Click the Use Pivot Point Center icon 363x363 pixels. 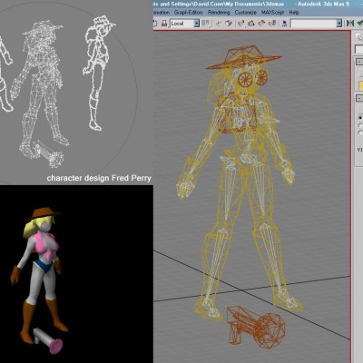(206, 23)
